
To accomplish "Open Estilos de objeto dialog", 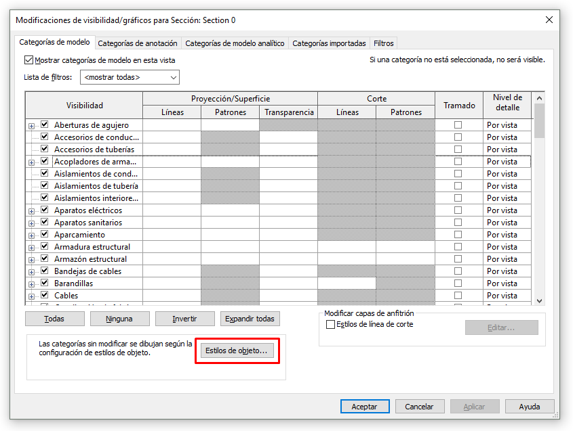I will (237, 350).
